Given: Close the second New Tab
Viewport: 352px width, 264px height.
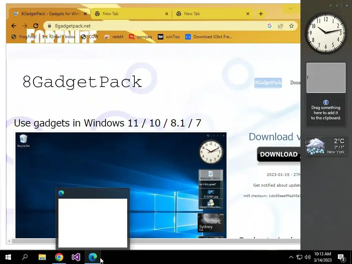Looking at the screenshot, I should point(167,14).
